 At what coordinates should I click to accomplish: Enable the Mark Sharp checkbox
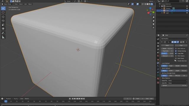coord(176,58)
